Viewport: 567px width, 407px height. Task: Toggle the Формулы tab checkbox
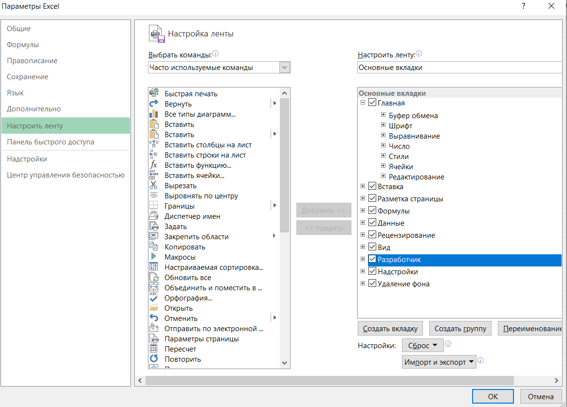[x=372, y=211]
